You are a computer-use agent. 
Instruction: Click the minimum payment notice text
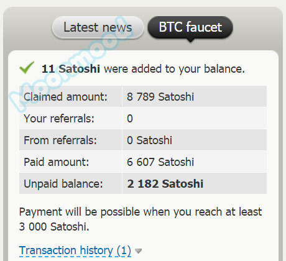141,219
